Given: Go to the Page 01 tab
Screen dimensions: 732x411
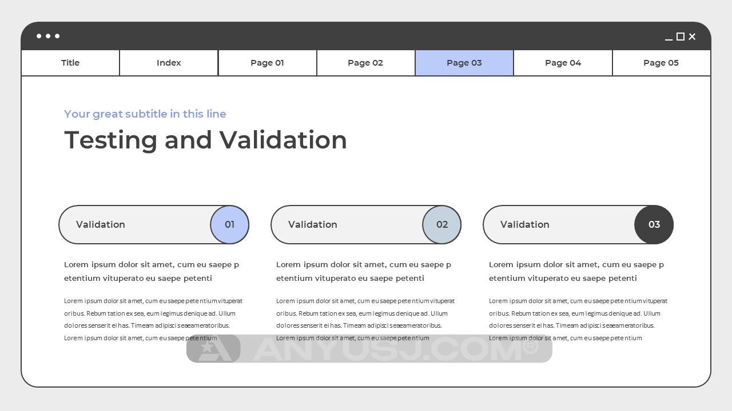Looking at the screenshot, I should tap(267, 63).
